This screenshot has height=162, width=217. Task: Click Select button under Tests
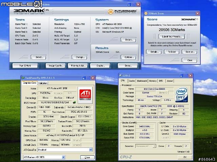[39, 57]
